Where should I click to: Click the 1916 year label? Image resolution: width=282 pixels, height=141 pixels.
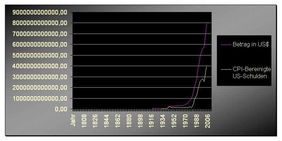(x=151, y=121)
